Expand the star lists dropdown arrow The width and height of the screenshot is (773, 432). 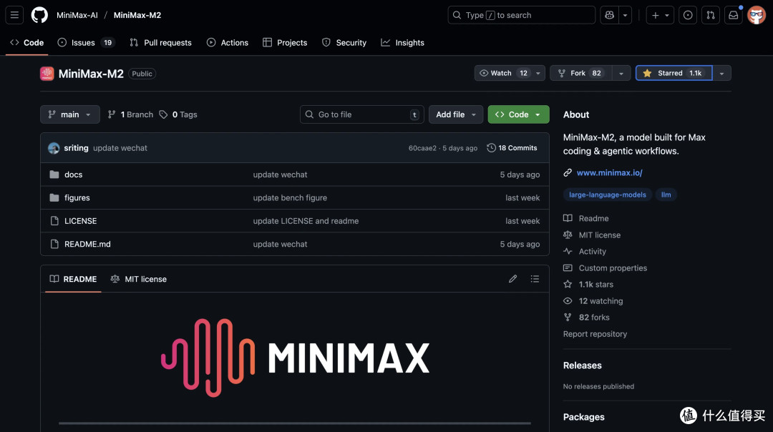click(721, 73)
